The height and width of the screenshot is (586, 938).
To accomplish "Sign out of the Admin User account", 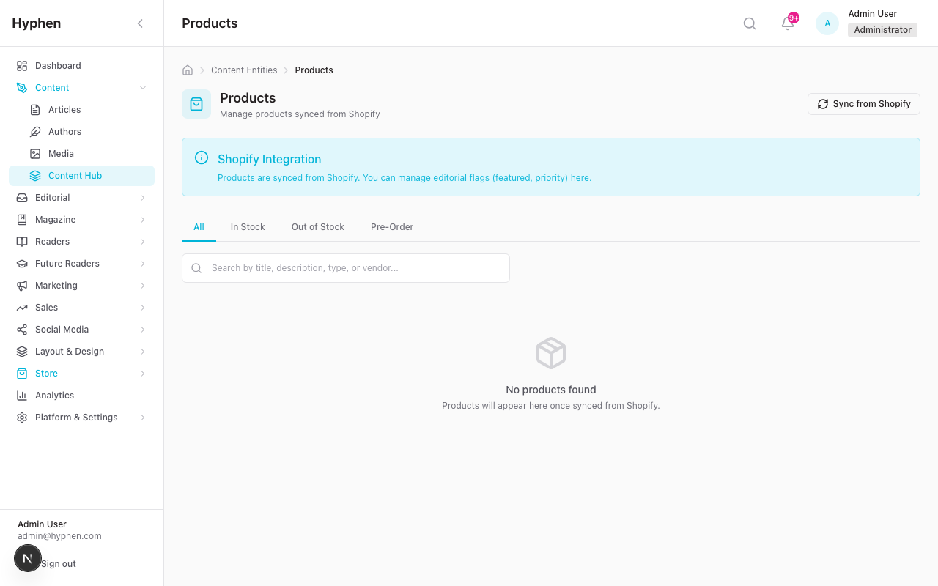I will point(59,563).
